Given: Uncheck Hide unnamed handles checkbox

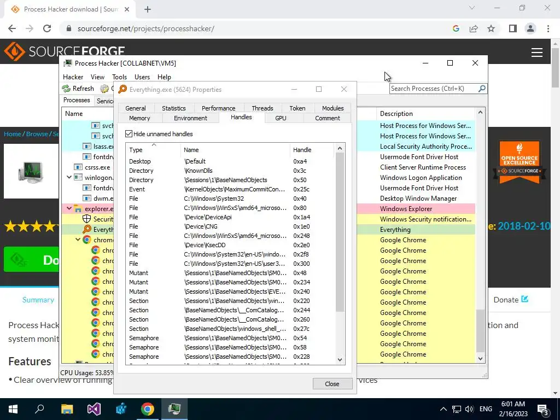Looking at the screenshot, I should pyautogui.click(x=129, y=134).
